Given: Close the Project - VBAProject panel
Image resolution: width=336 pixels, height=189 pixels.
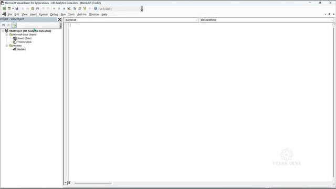Looking at the screenshot, I should 59,19.
